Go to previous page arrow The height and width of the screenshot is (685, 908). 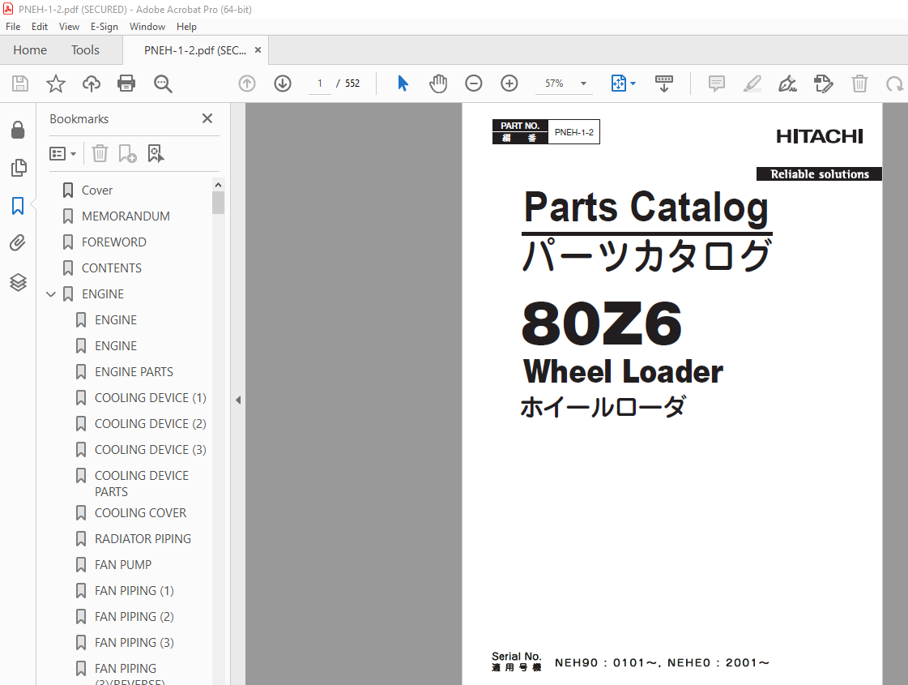point(247,83)
